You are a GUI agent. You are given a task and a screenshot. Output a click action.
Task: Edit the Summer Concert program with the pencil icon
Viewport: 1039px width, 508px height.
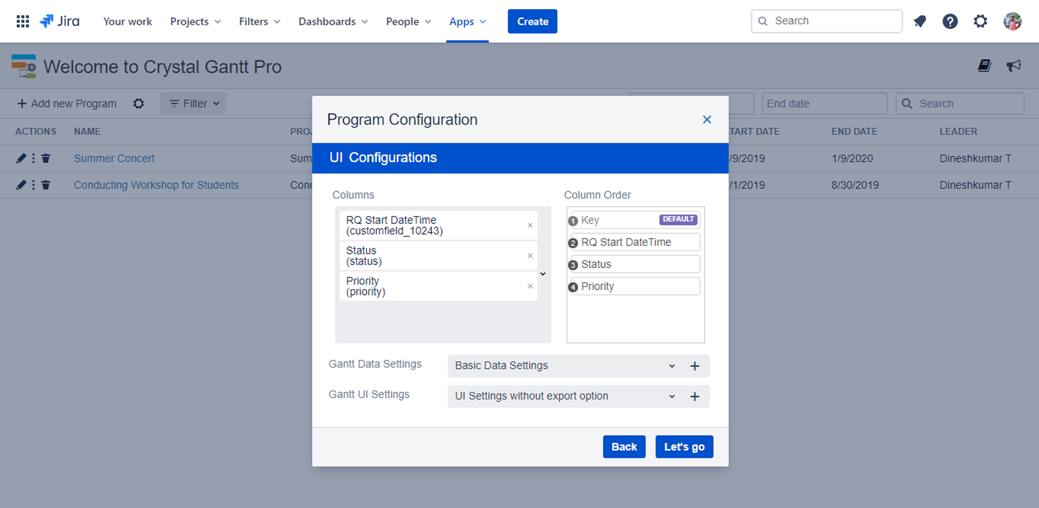pyautogui.click(x=21, y=159)
